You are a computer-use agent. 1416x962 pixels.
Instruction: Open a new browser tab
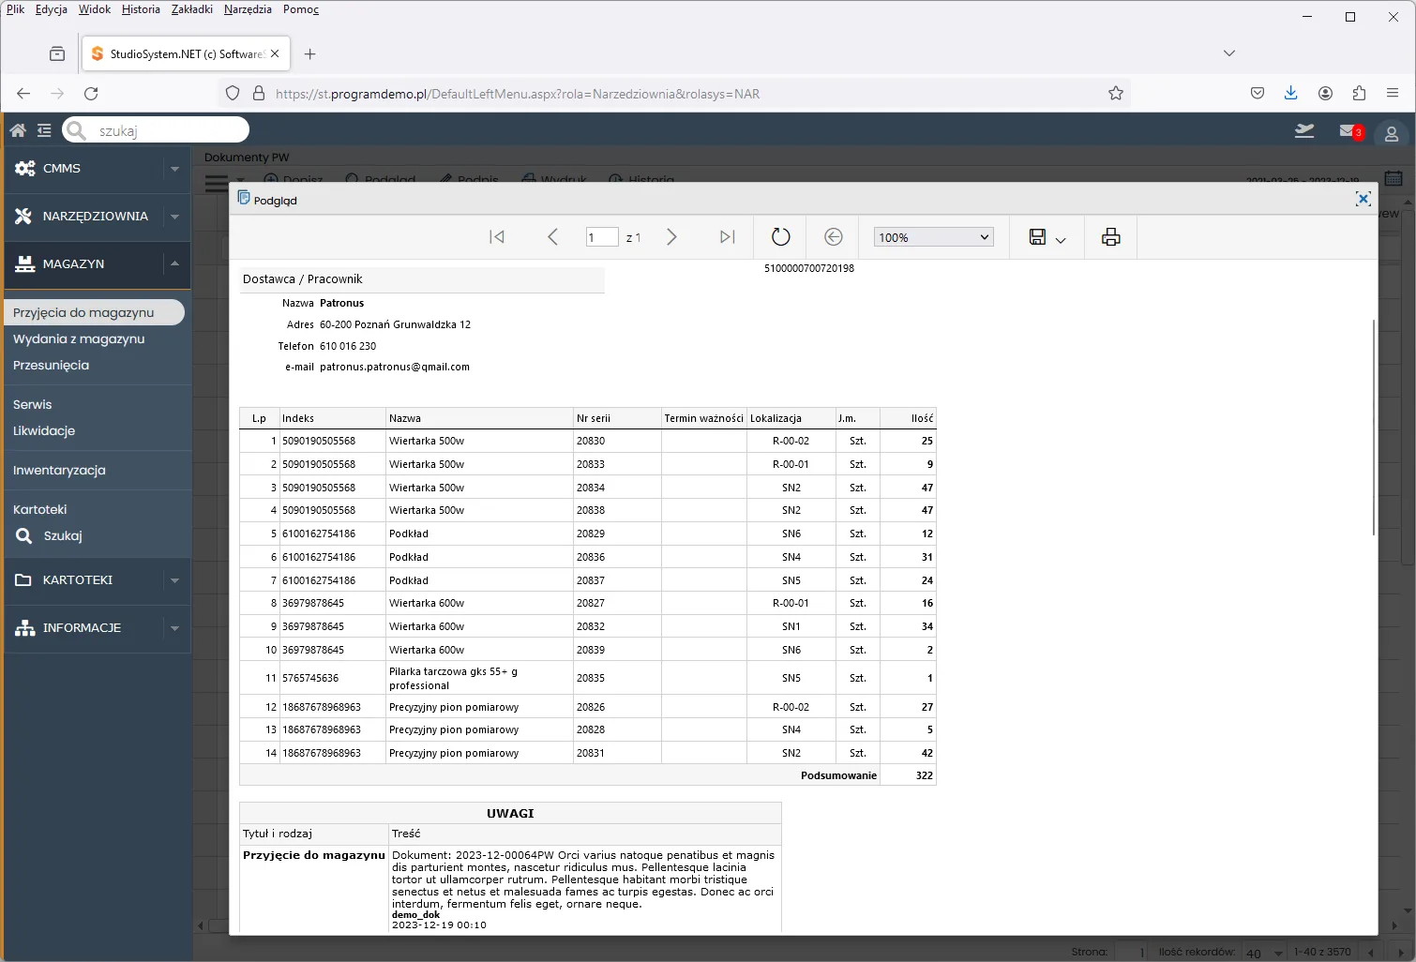point(310,53)
